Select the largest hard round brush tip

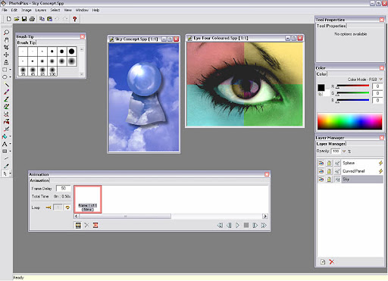tap(72, 52)
